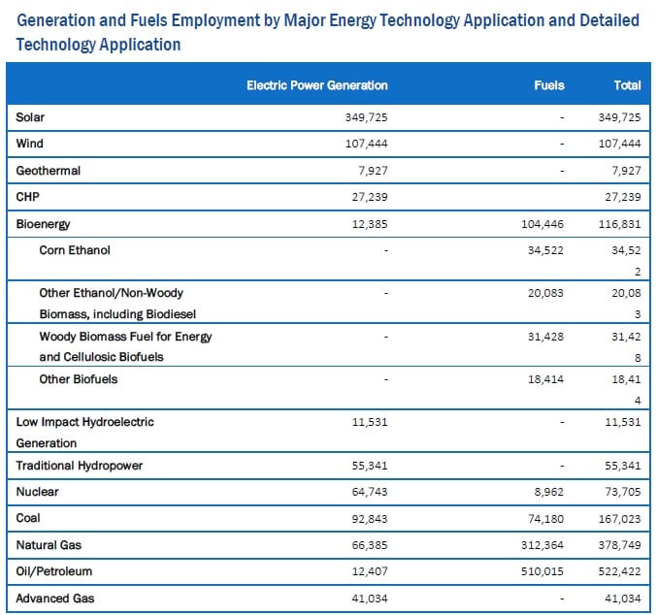Image resolution: width=657 pixels, height=615 pixels.
Task: Select Coal total value 167,023
Action: [619, 519]
